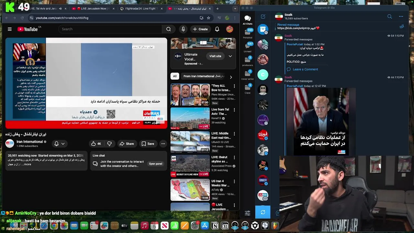Screen dimensions: 414x233
Task: Reload the page in Chrome
Action: point(22,18)
